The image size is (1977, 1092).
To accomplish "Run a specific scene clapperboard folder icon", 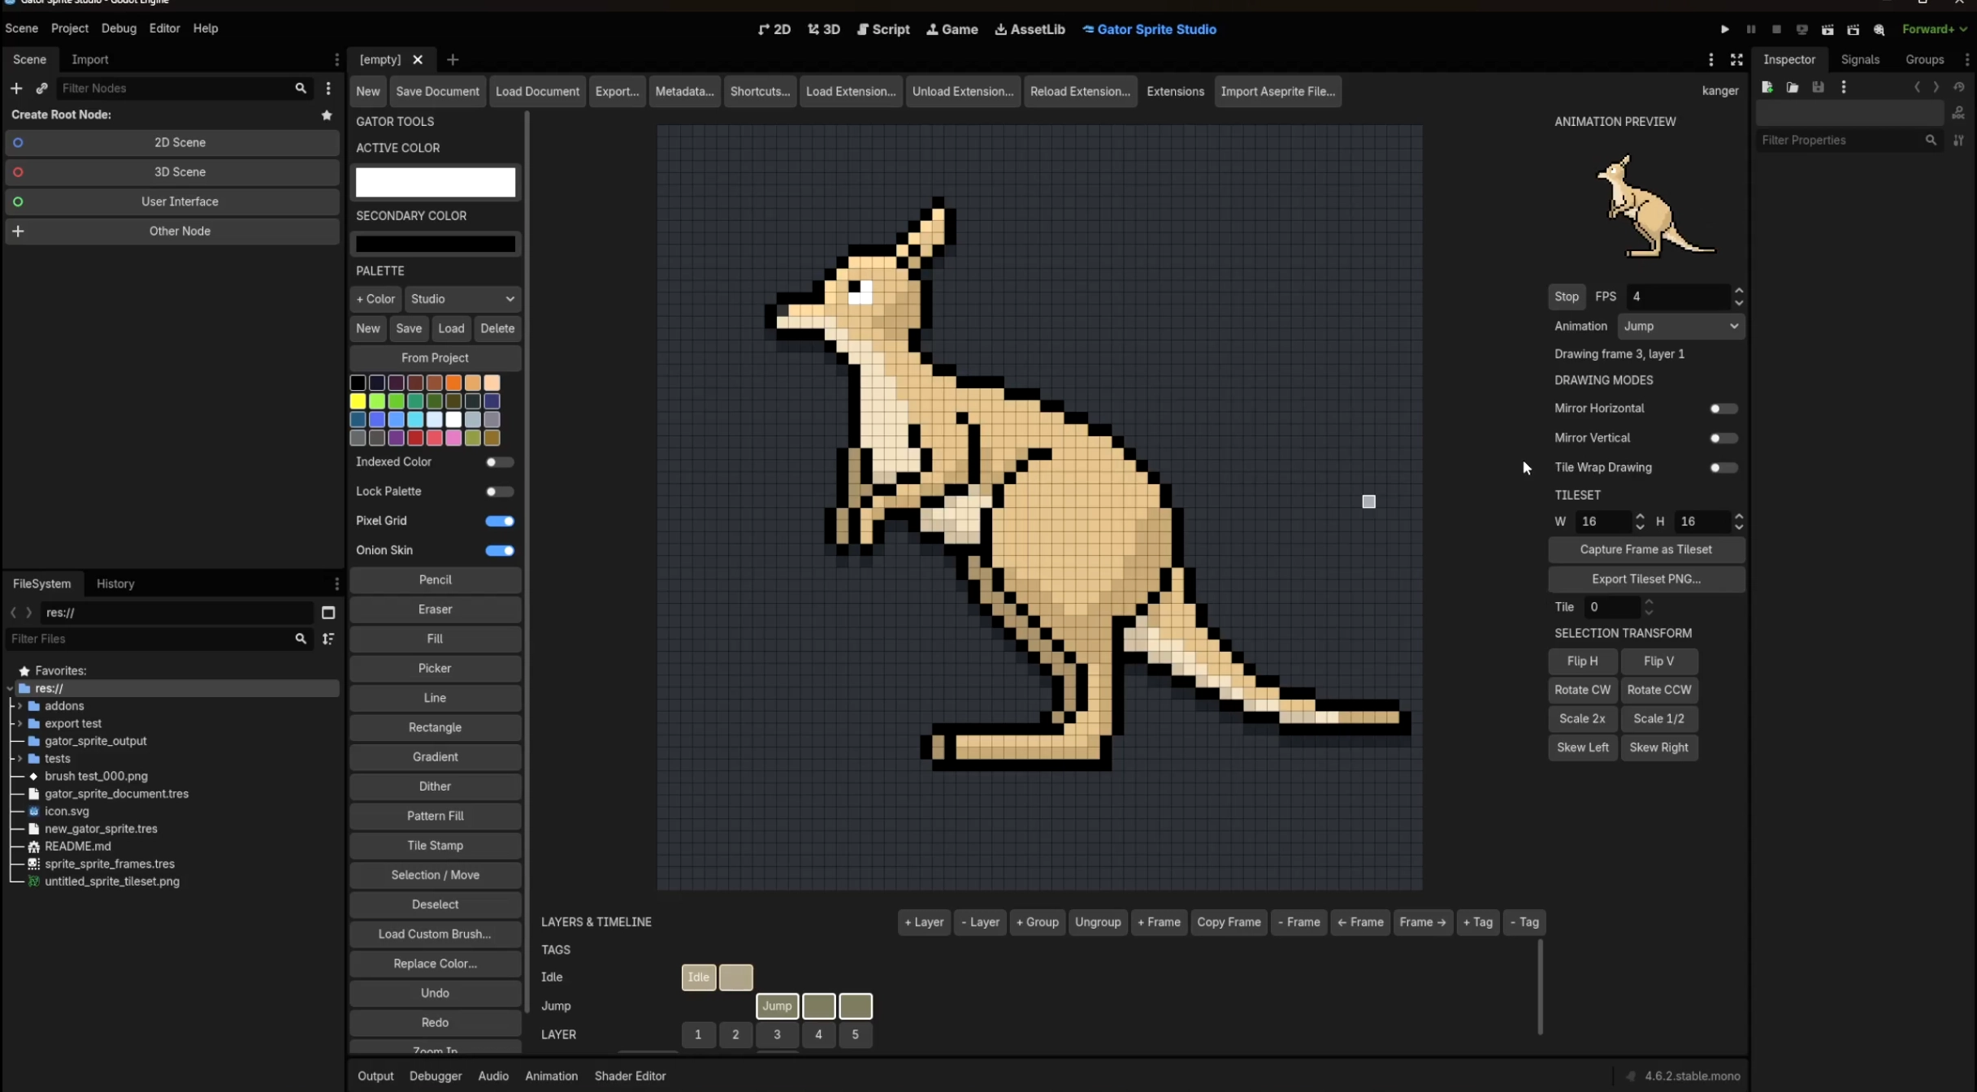I will [x=1853, y=29].
